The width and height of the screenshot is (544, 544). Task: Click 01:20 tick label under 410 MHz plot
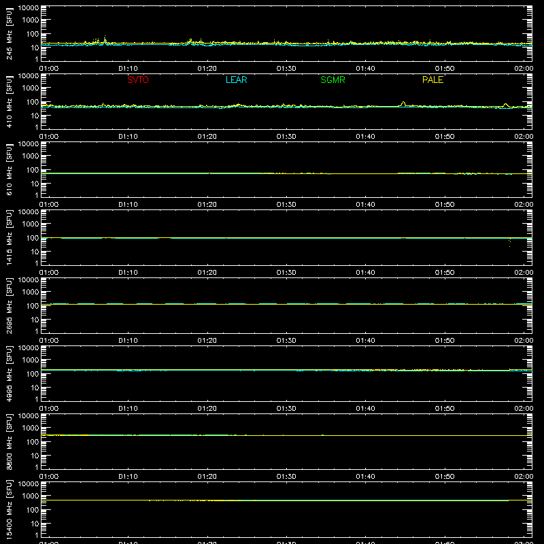click(207, 137)
